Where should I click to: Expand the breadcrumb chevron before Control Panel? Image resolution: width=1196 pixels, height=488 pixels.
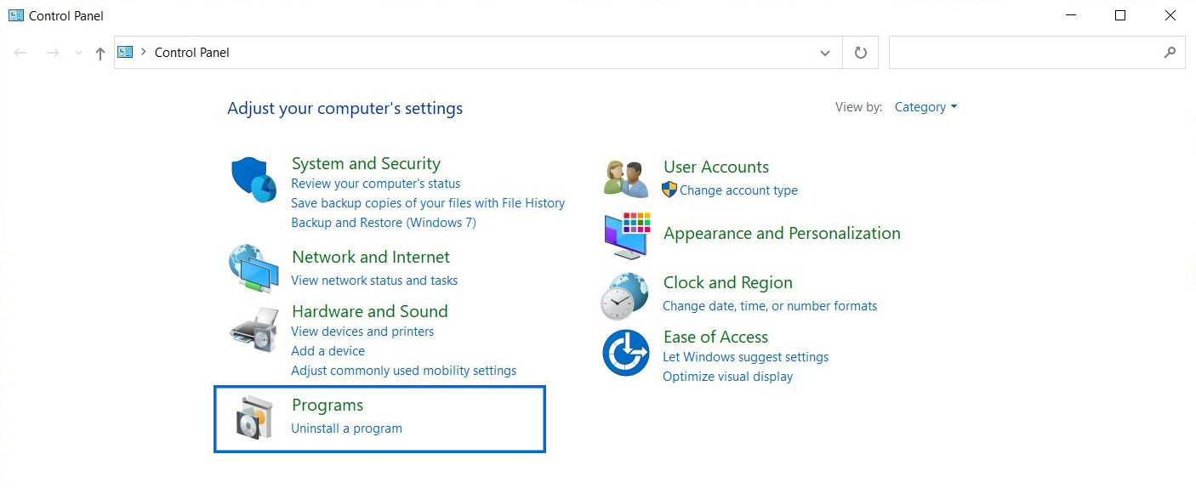(x=144, y=52)
